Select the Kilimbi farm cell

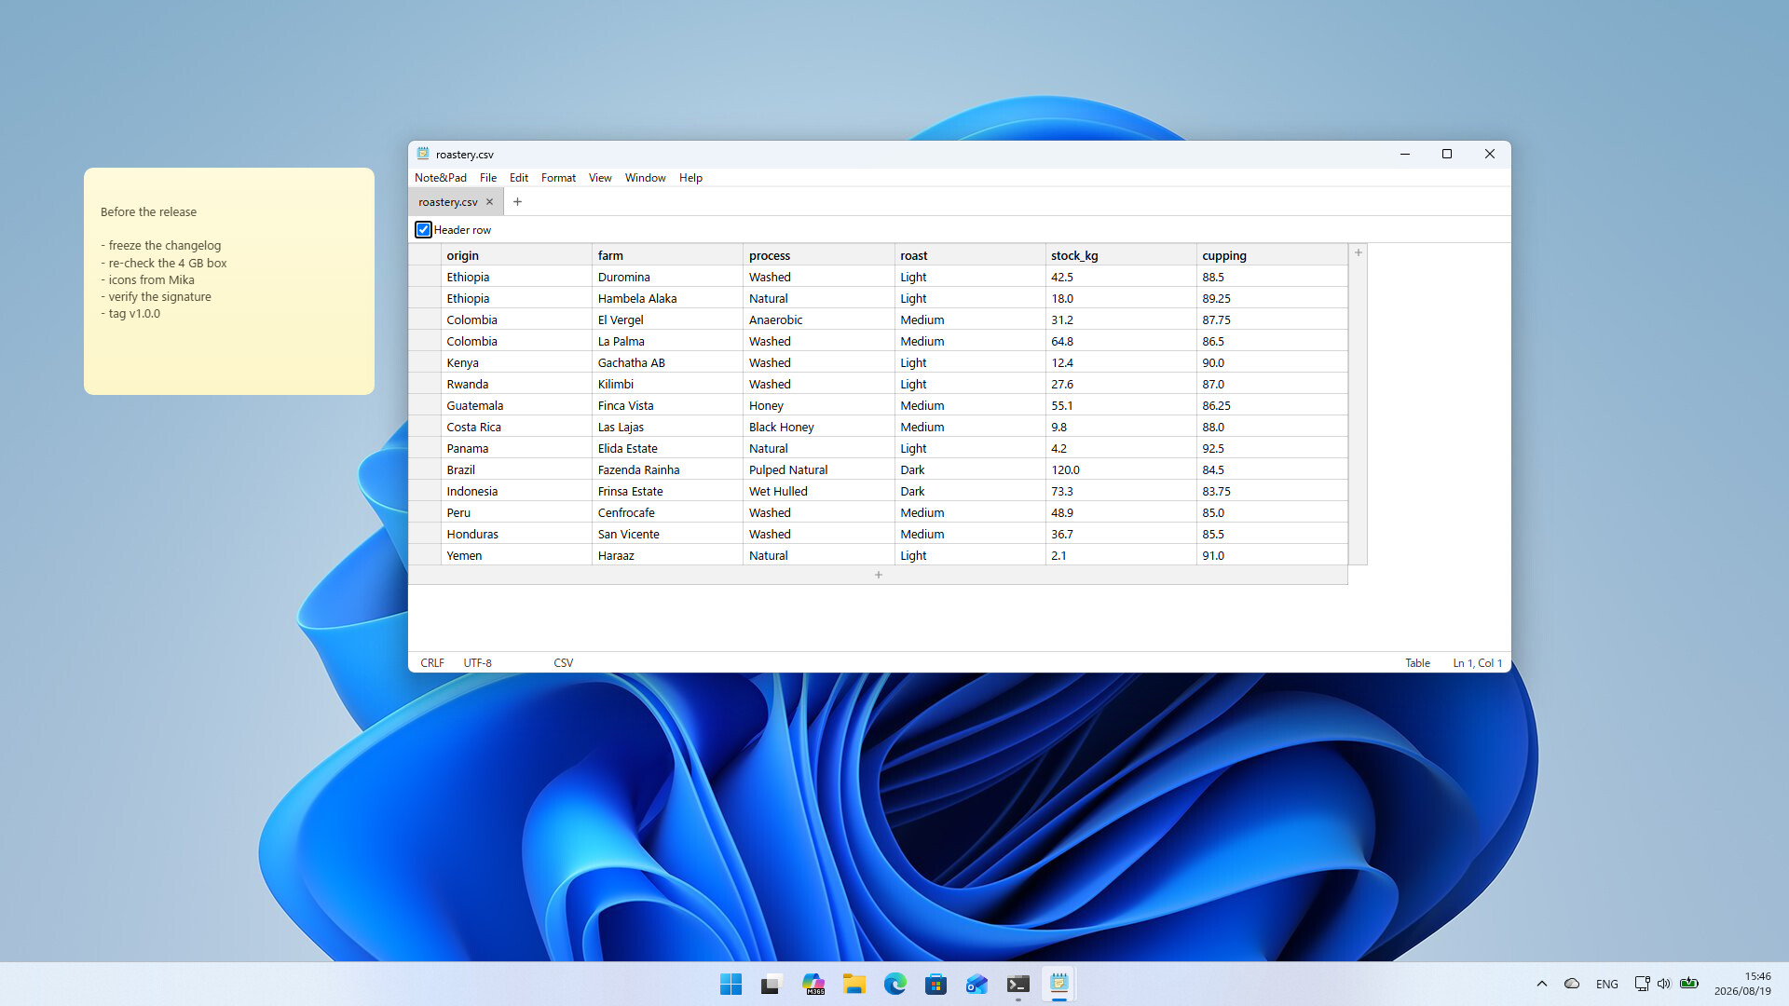click(668, 384)
